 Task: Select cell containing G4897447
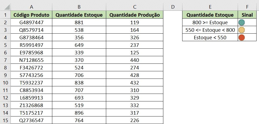(32, 23)
